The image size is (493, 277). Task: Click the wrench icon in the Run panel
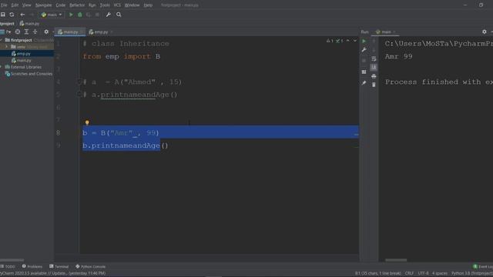click(x=364, y=50)
